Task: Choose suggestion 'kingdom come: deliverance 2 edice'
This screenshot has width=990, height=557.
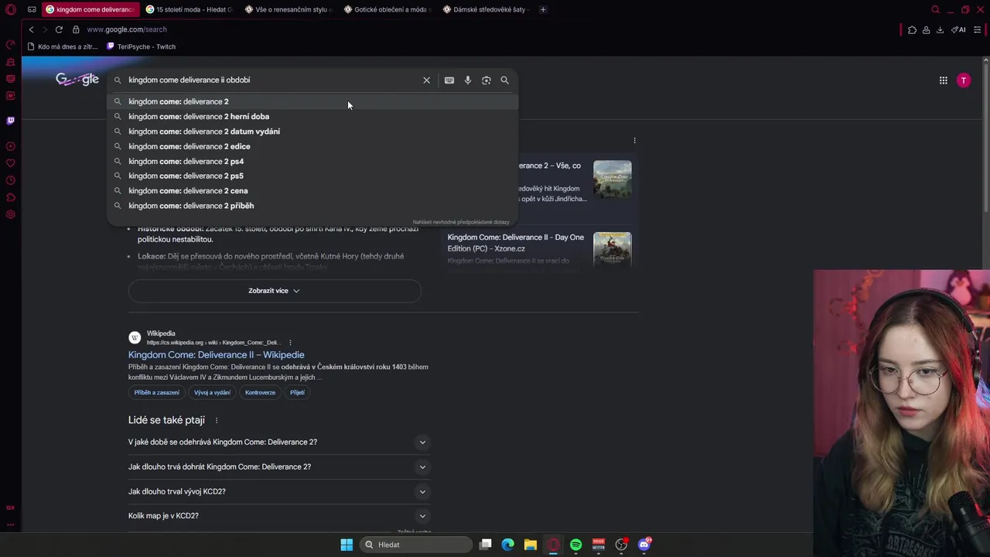Action: pos(312,146)
